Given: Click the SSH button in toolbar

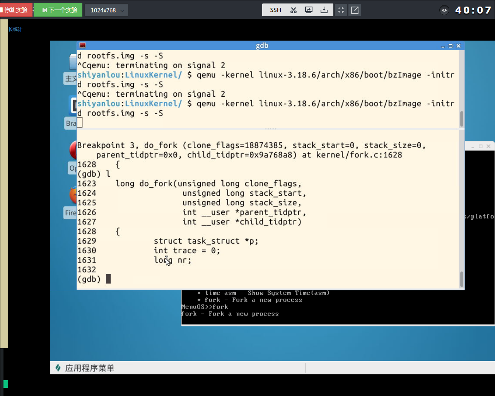Looking at the screenshot, I should pos(275,10).
